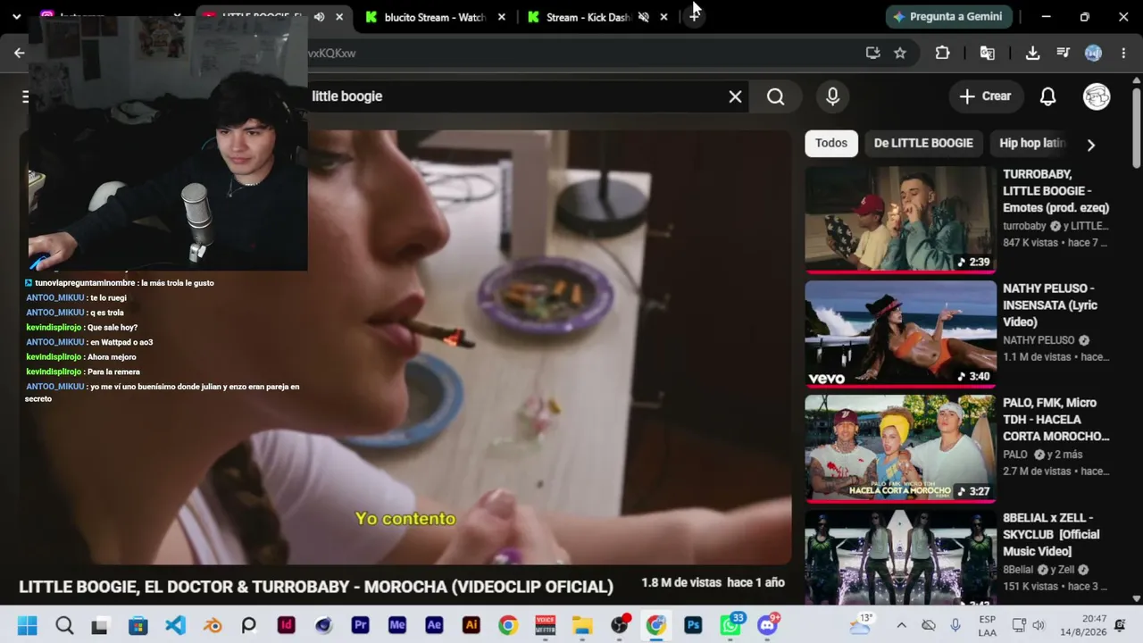This screenshot has height=643, width=1143.
Task: Open the Chrome three-dot menu
Action: pos(1123,53)
